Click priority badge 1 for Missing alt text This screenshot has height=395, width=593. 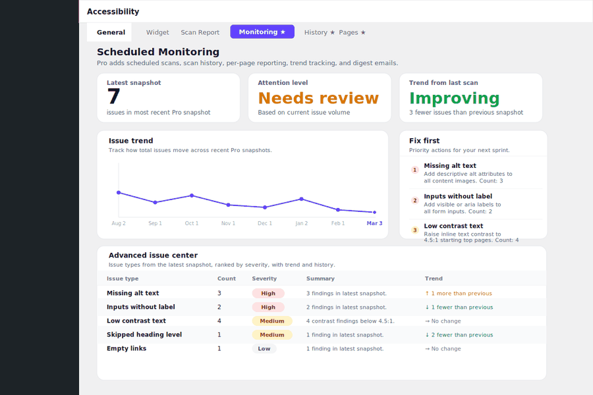[415, 170]
